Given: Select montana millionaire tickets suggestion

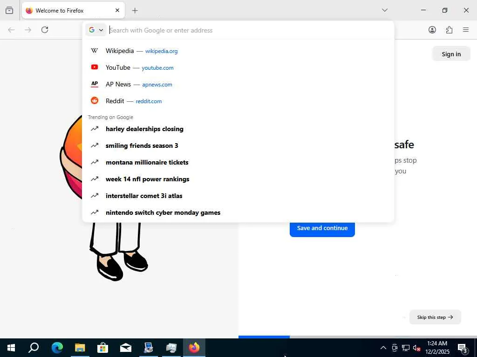Looking at the screenshot, I should [x=238, y=162].
